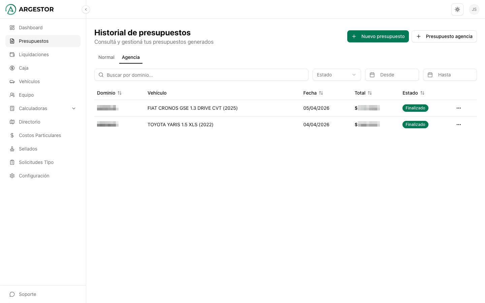
Task: Click the Buscar por dominio search field
Action: point(201,75)
